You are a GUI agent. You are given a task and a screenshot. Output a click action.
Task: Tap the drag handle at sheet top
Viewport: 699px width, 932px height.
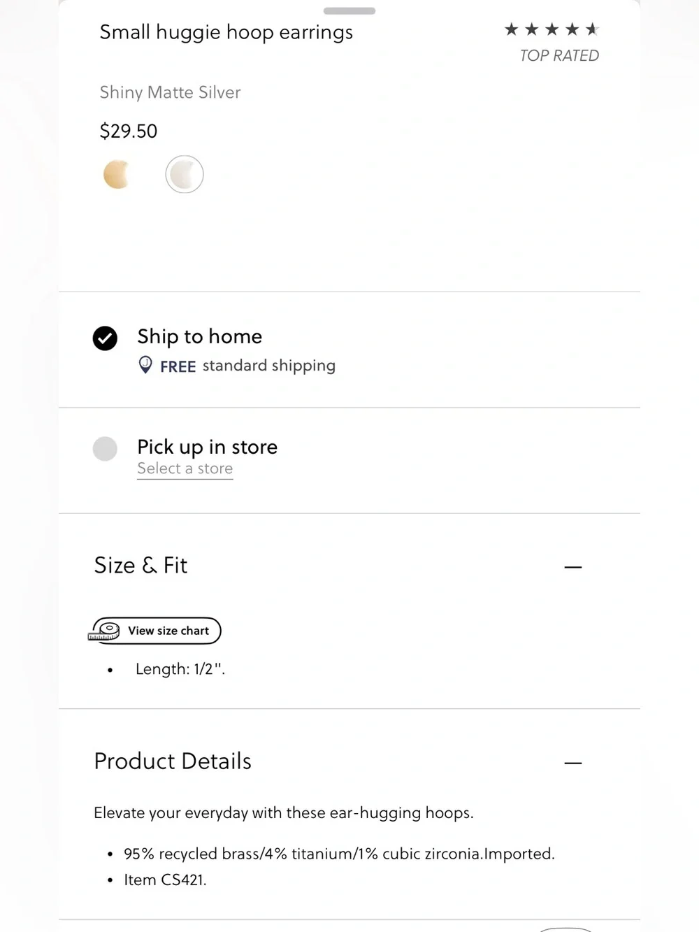(x=349, y=11)
